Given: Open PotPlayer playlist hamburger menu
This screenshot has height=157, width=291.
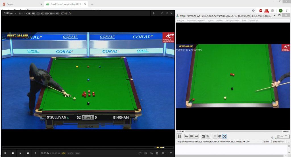Looking at the screenshot, I should 171,153.
